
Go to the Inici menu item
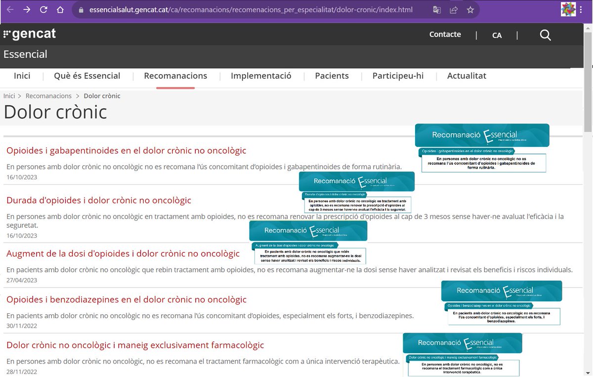coord(22,76)
